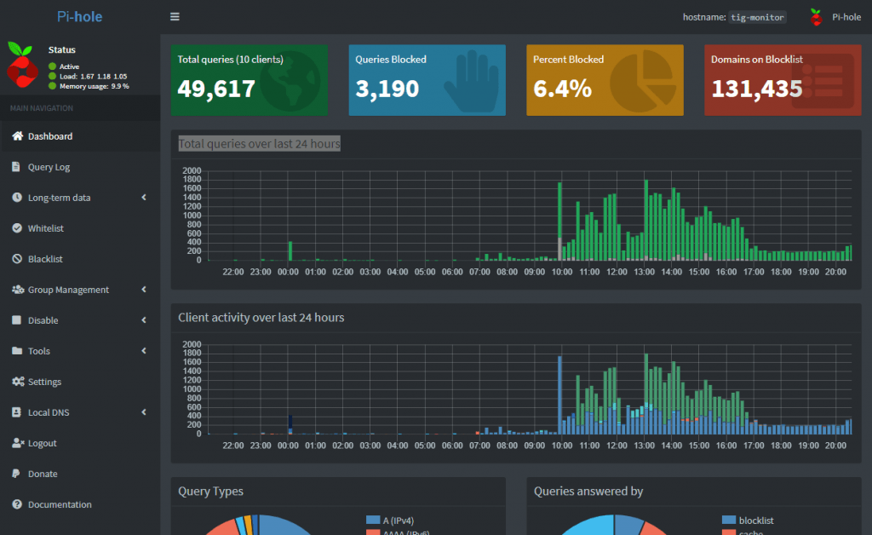Click the Local DNS address-book icon
Image resolution: width=872 pixels, height=535 pixels.
click(17, 412)
